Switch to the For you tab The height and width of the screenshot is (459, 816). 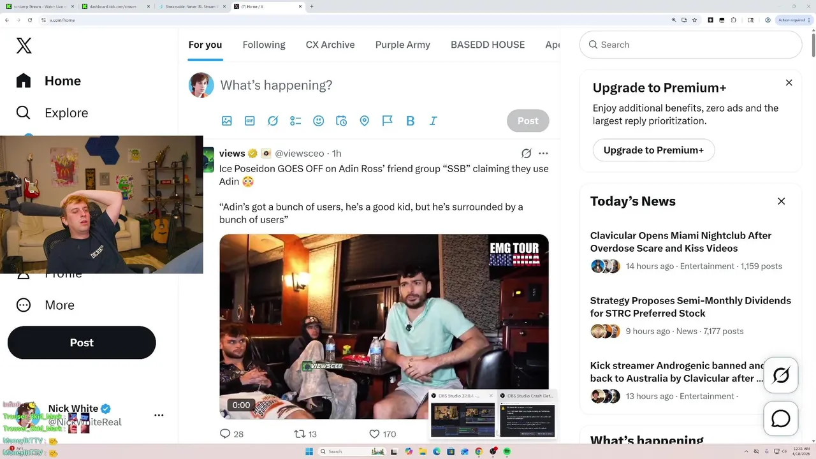(x=205, y=45)
